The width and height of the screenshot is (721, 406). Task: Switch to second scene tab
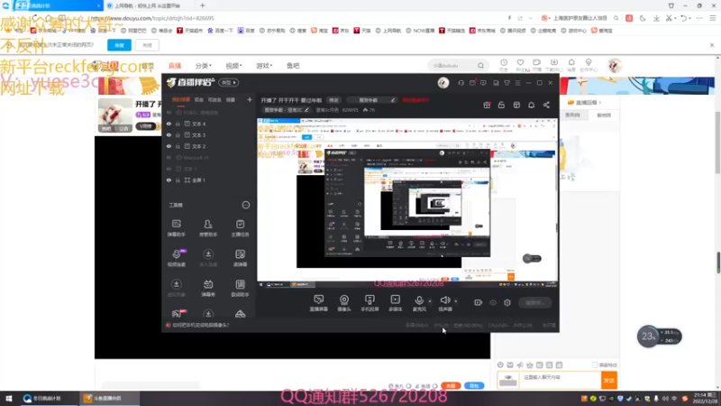[x=198, y=100]
